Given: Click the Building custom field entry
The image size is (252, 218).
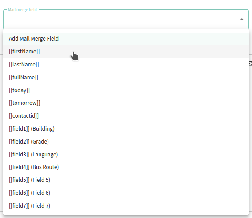Looking at the screenshot, I should (x=126, y=129).
